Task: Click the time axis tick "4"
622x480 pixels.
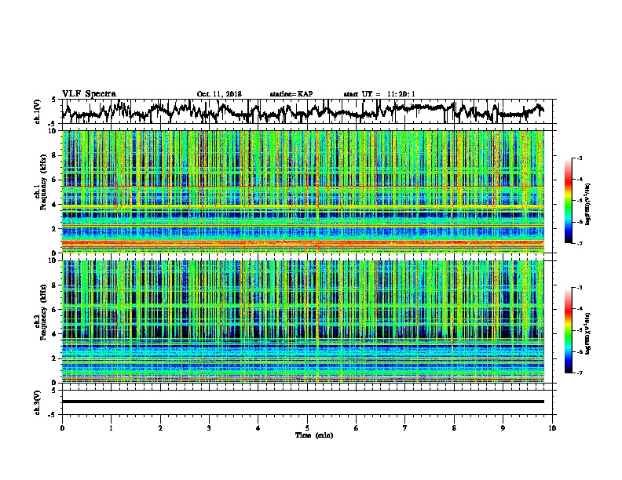Action: [x=258, y=427]
